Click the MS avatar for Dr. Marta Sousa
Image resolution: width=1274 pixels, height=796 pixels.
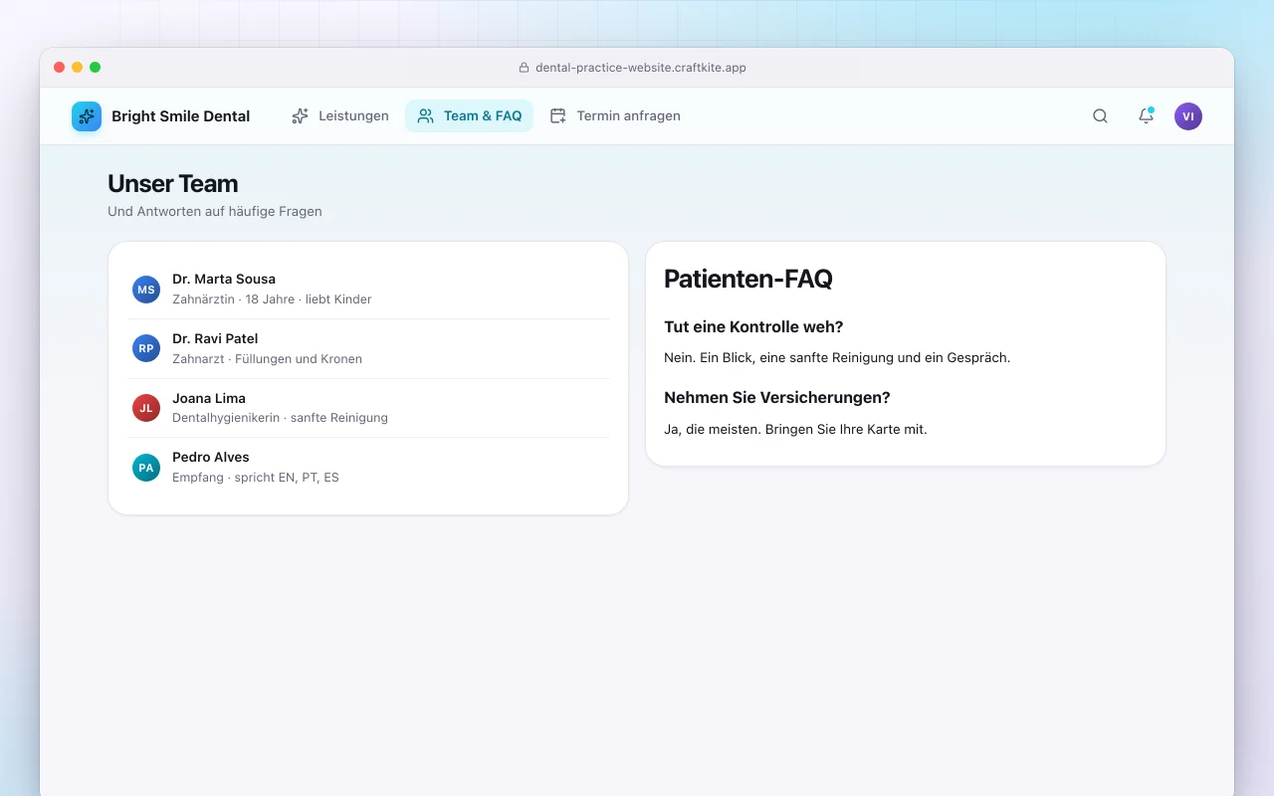146,290
